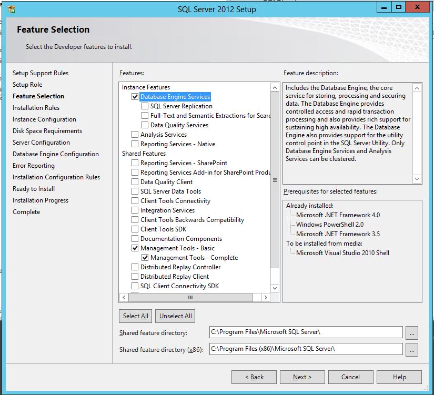Open the Help button
Image resolution: width=434 pixels, height=395 pixels.
[399, 377]
